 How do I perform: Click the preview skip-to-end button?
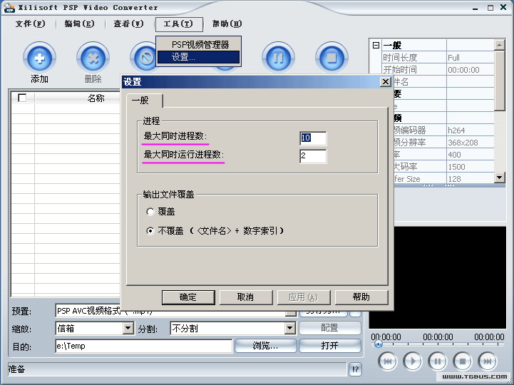488,361
